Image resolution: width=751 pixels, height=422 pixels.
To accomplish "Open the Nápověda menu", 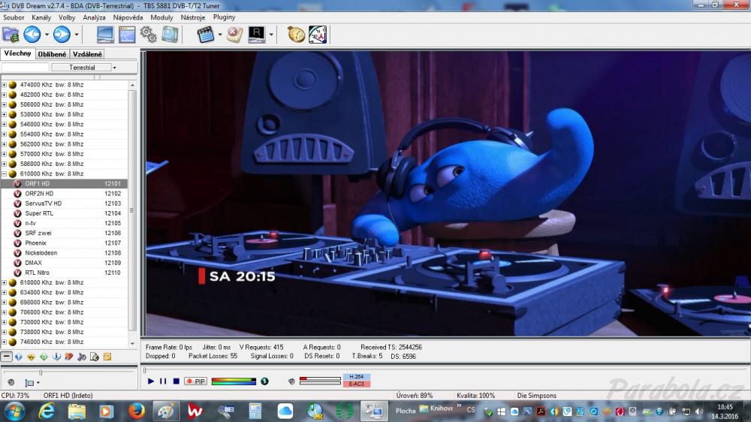I will click(128, 17).
